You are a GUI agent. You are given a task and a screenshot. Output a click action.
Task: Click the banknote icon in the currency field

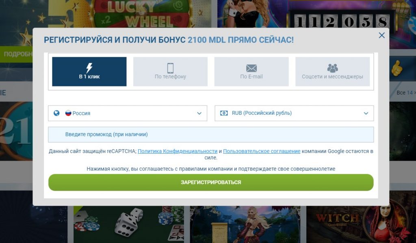[224, 113]
